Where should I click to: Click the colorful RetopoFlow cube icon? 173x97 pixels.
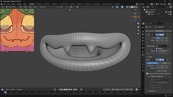point(70,10)
